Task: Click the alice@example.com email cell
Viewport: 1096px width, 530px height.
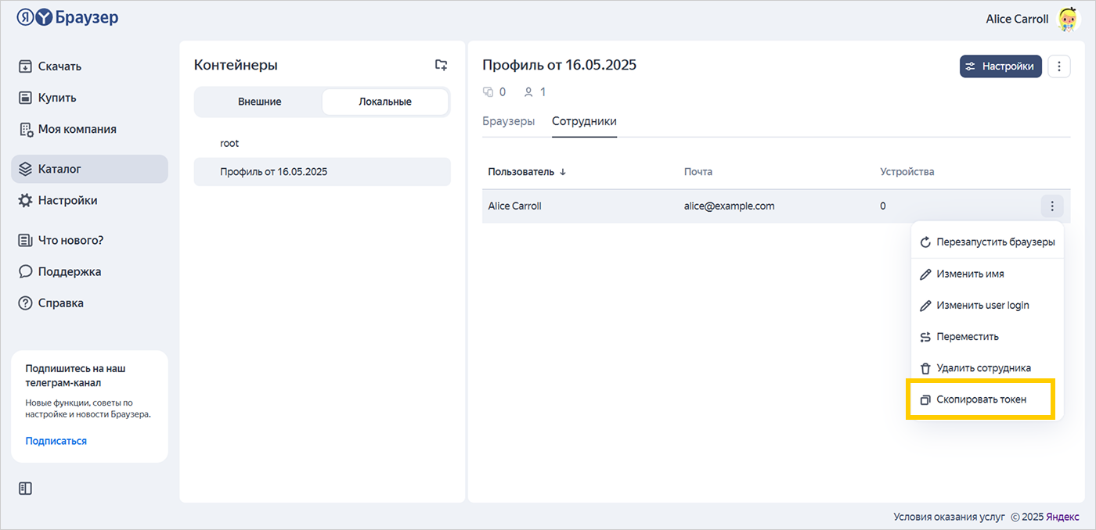Action: click(x=729, y=206)
